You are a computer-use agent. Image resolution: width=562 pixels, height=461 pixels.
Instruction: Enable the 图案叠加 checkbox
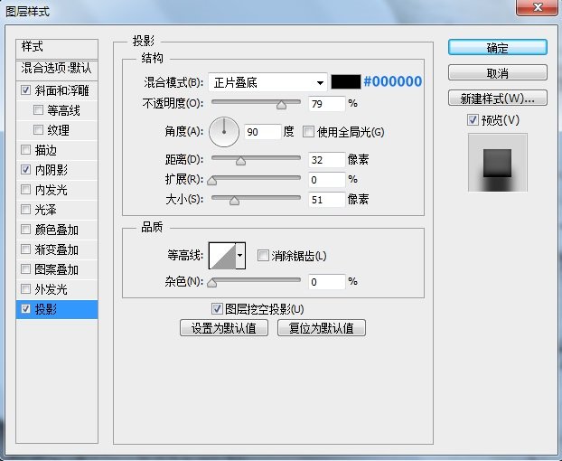pos(26,268)
